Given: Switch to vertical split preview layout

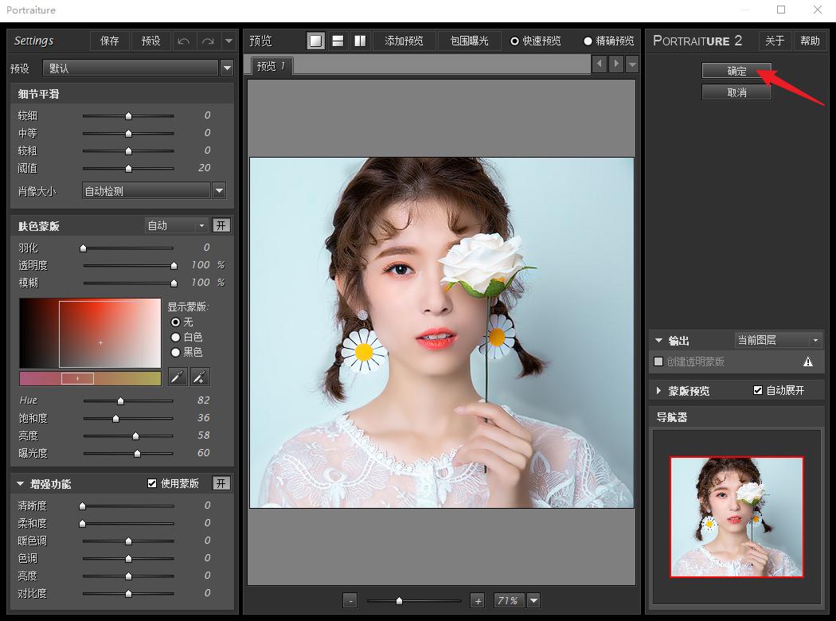Looking at the screenshot, I should (360, 41).
